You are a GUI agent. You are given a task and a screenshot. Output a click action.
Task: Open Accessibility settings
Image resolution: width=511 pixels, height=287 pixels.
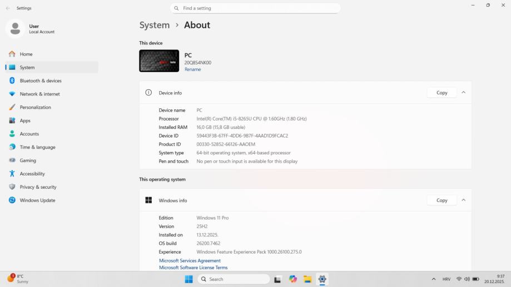tap(52, 174)
